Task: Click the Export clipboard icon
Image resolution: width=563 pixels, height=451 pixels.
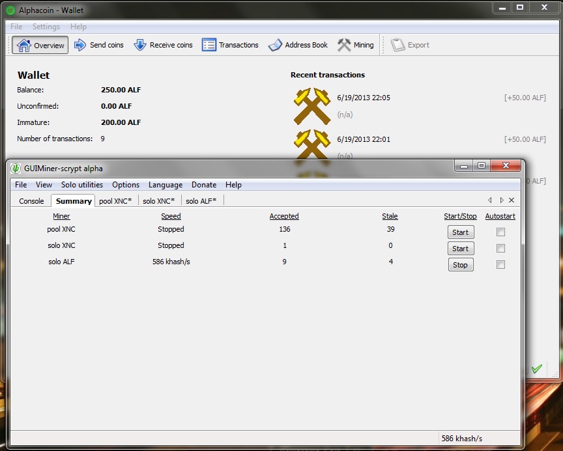Action: coord(398,45)
